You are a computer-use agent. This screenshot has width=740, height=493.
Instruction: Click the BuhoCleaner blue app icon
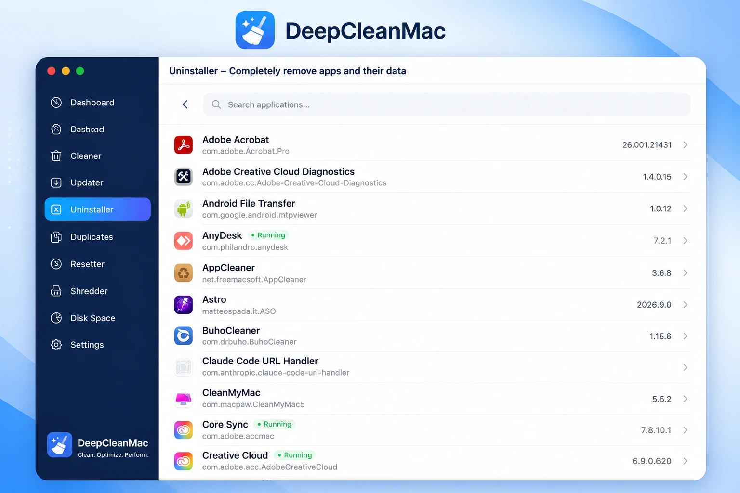[x=184, y=336]
